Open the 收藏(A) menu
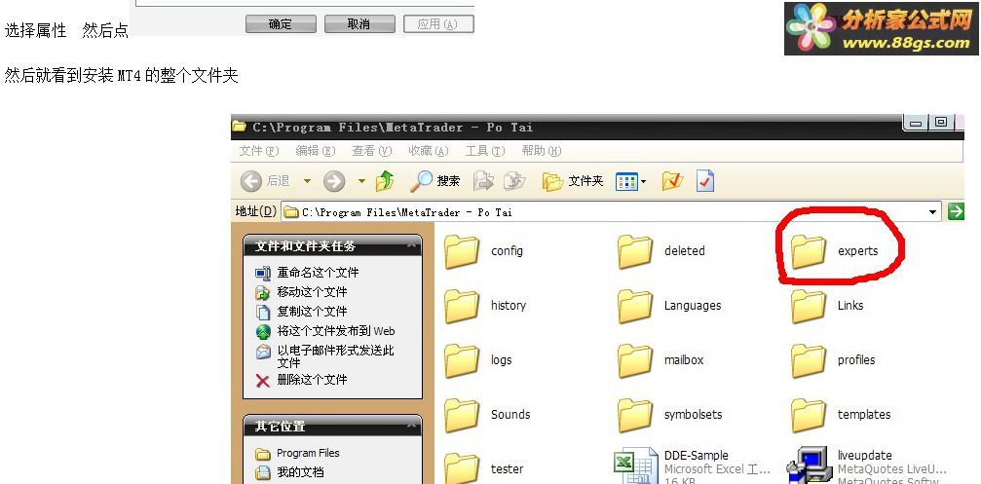Image resolution: width=981 pixels, height=484 pixels. 429,151
